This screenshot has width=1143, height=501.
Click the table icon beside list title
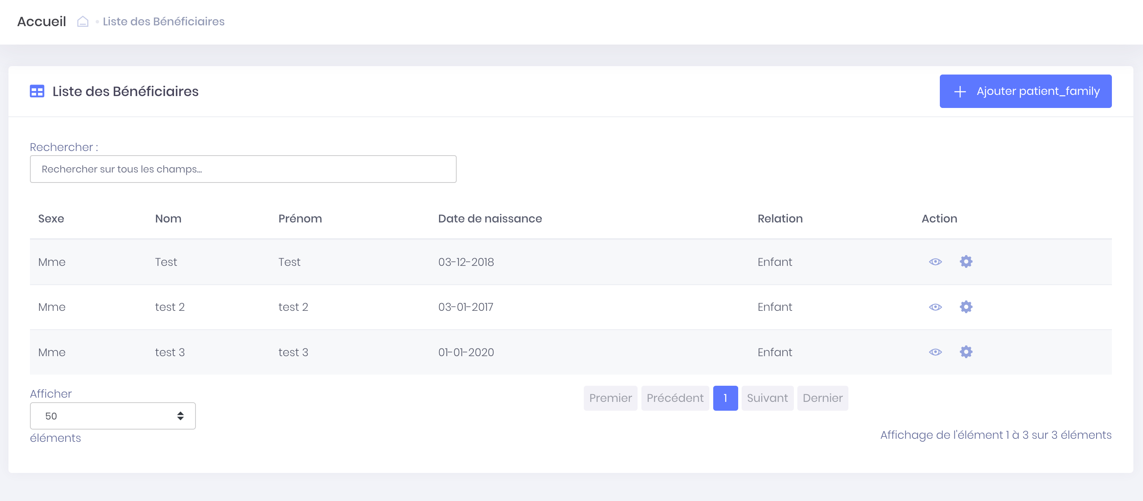pyautogui.click(x=37, y=91)
